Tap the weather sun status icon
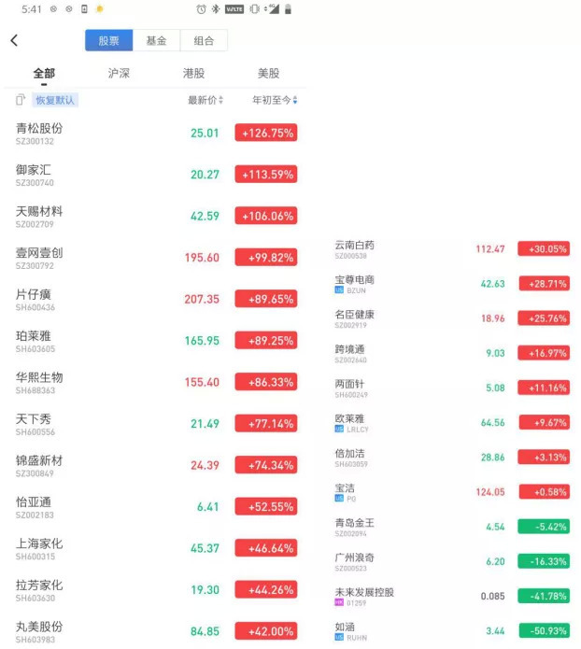The image size is (581, 649). [x=99, y=9]
